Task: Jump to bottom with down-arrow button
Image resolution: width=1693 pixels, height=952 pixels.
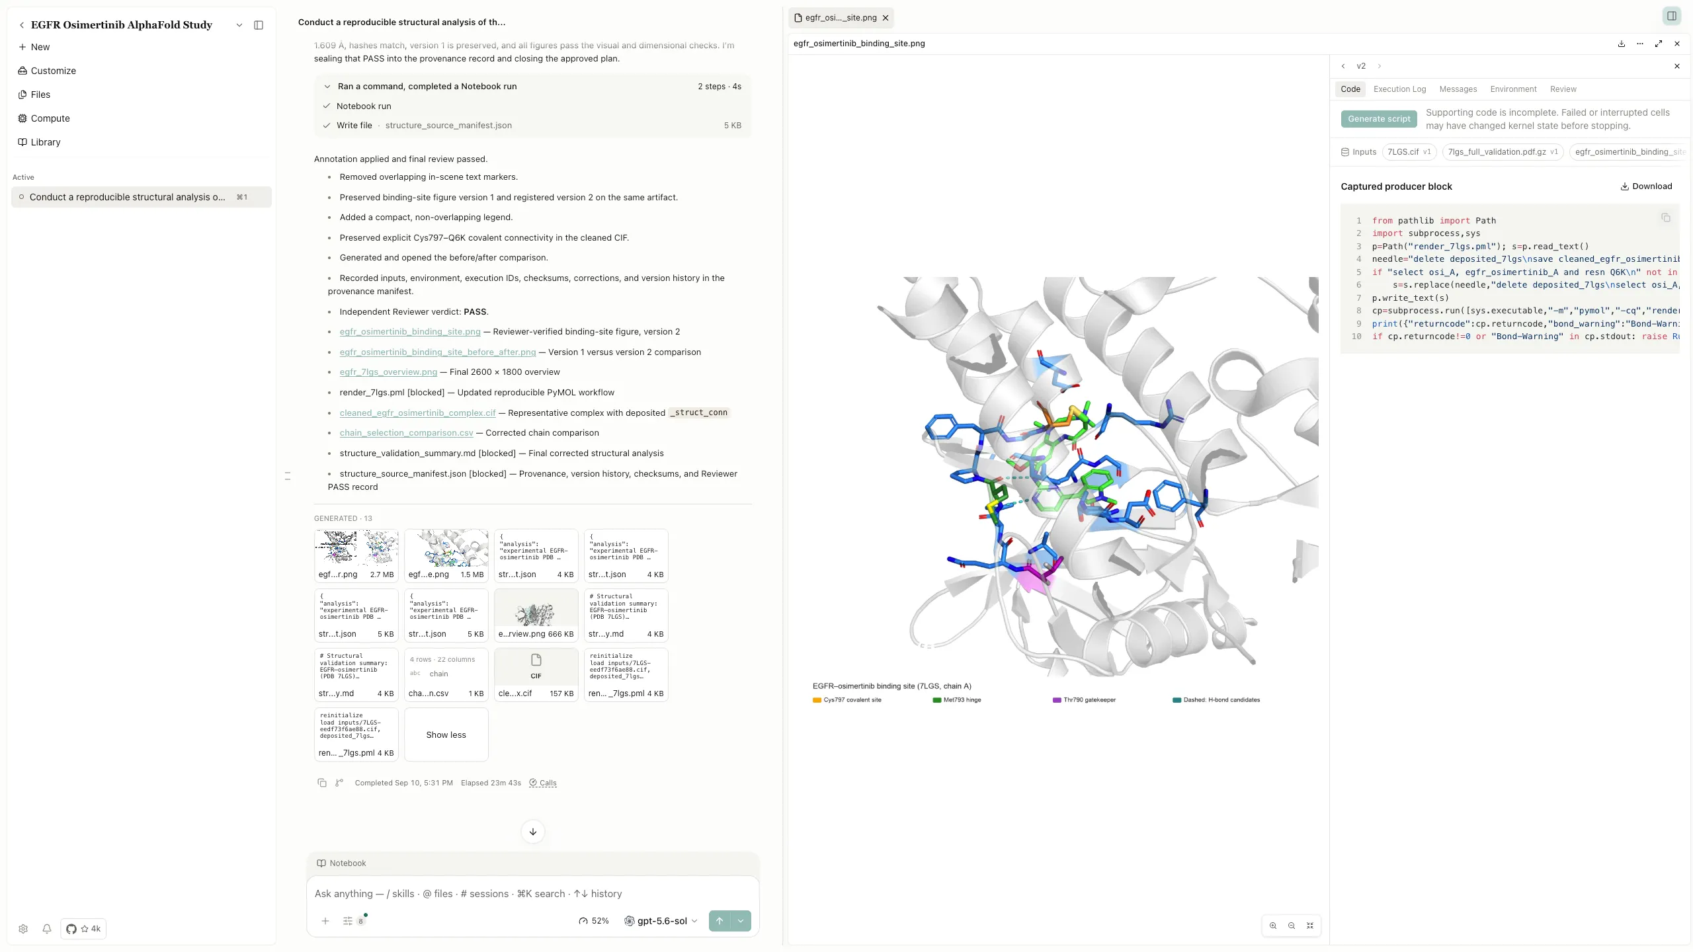Action: 533,832
